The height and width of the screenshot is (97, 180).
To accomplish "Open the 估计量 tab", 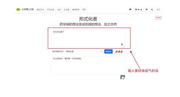I will click(67, 9).
